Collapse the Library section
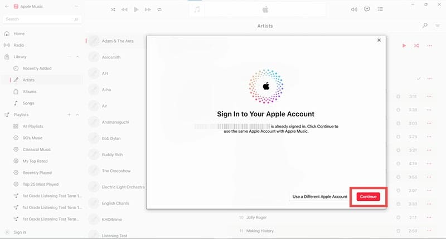Image resolution: width=446 pixels, height=239 pixels. click(x=77, y=57)
